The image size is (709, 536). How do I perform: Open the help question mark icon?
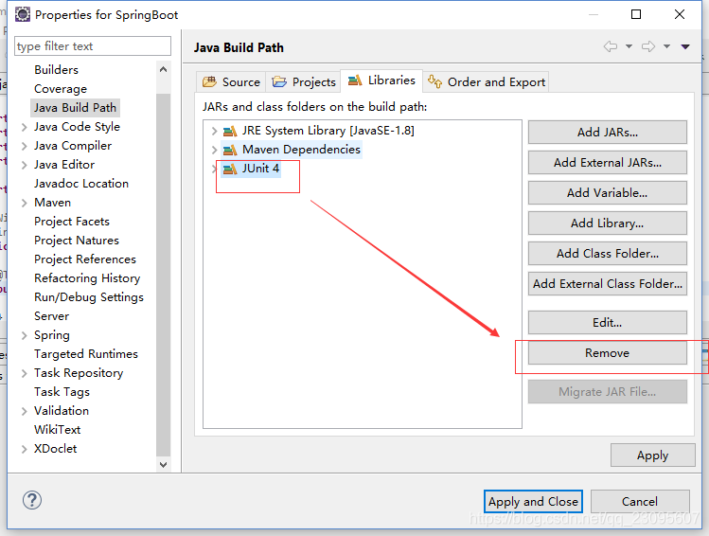coord(32,500)
